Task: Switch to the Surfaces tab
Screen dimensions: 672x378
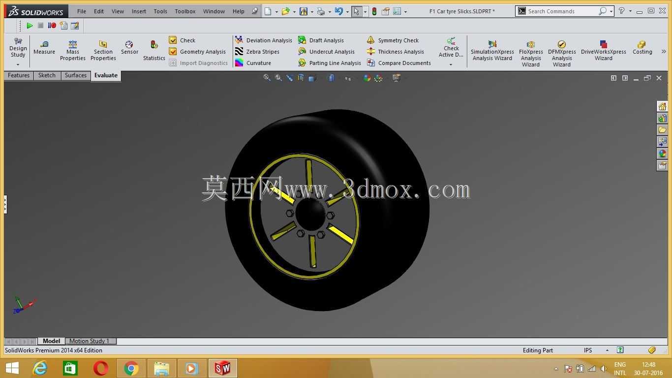Action: 76,75
